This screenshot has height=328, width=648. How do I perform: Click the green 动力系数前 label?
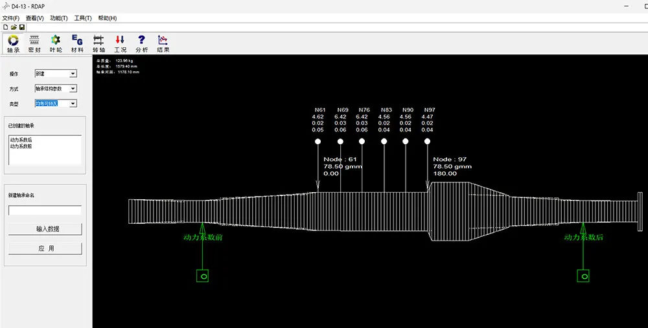tap(203, 237)
